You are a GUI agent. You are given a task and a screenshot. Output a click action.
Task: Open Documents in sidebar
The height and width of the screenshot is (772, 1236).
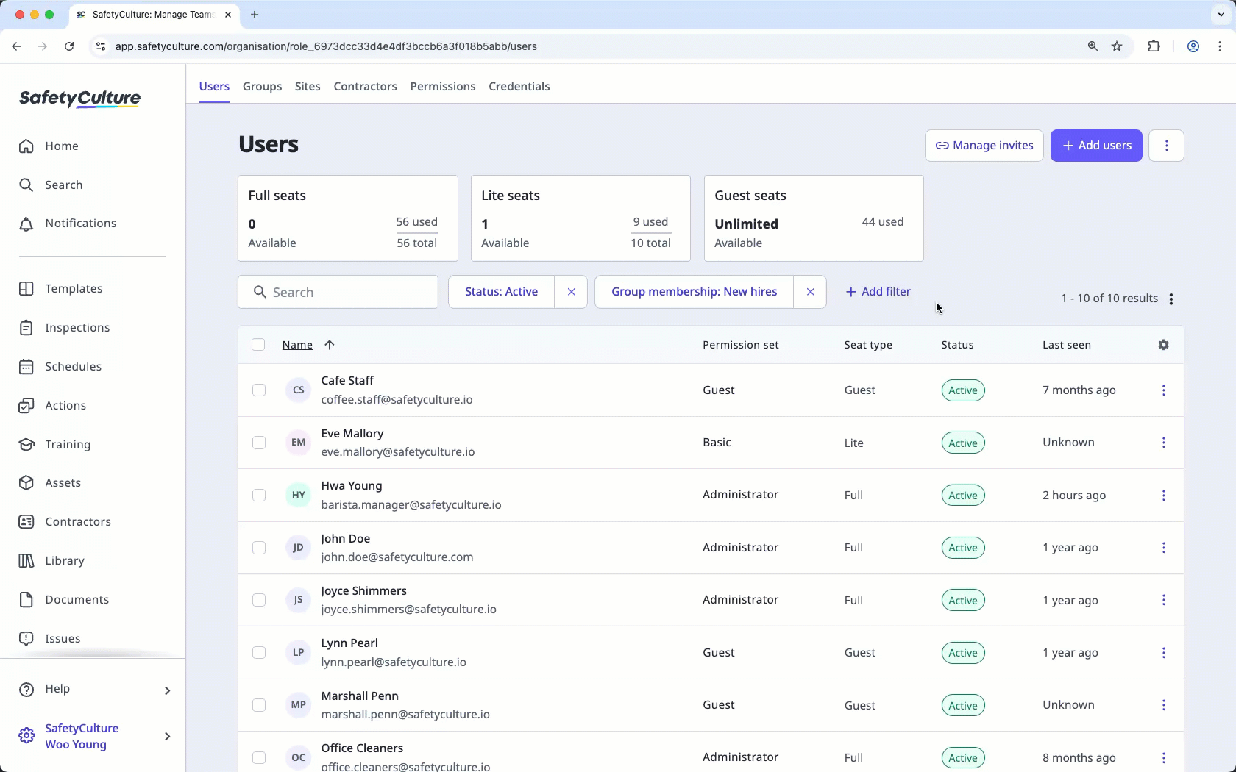pyautogui.click(x=64, y=600)
